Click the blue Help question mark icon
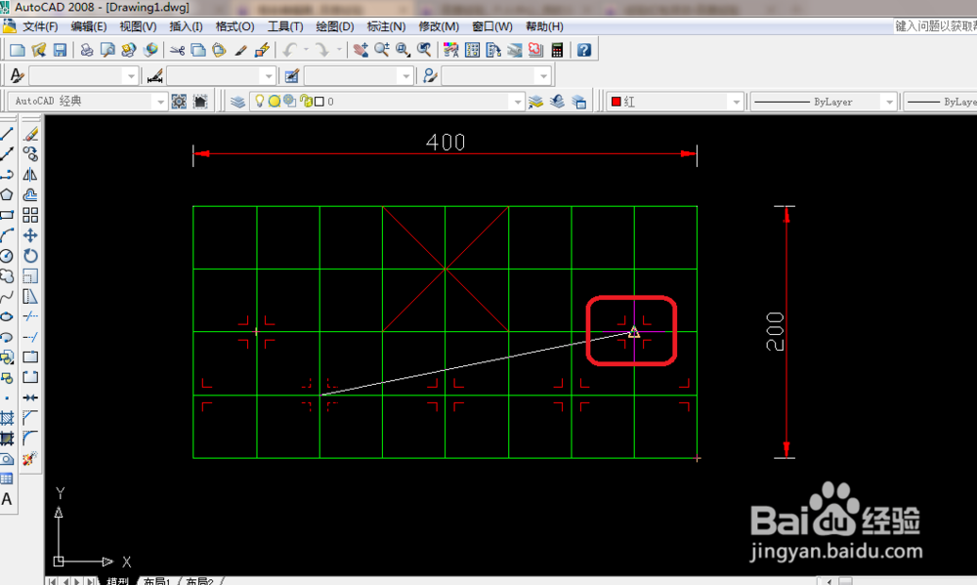977x585 pixels. click(x=584, y=50)
